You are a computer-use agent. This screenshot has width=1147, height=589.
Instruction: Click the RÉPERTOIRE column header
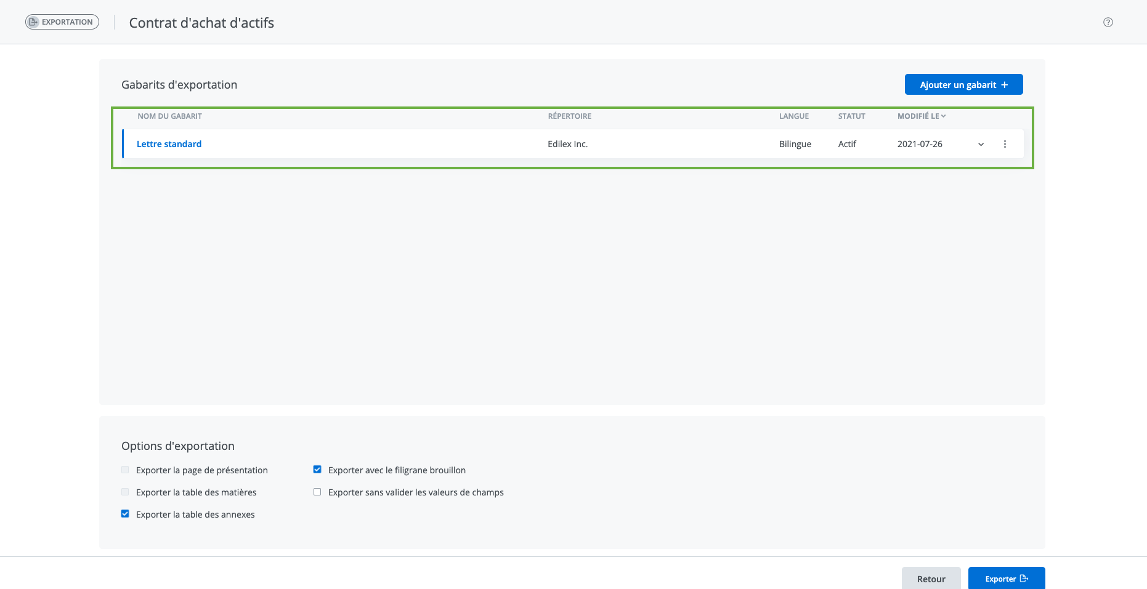pos(569,116)
